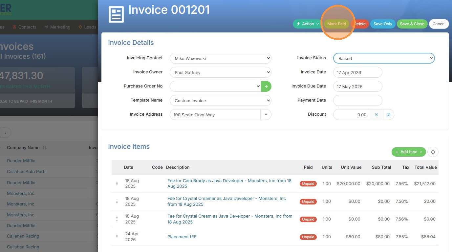Click Unpaid badge on Placement fEE row
Image resolution: width=452 pixels, height=252 pixels.
coord(308,237)
